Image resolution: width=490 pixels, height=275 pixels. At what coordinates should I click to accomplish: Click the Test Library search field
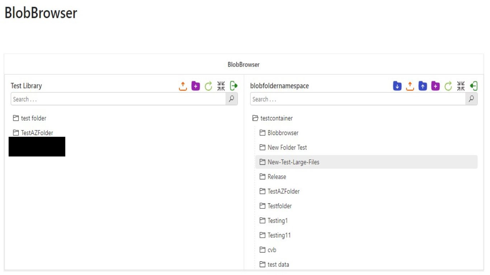point(118,99)
